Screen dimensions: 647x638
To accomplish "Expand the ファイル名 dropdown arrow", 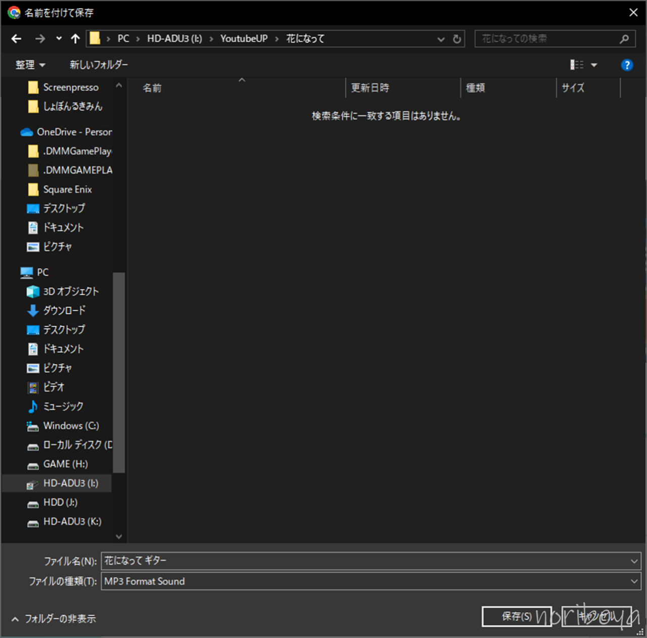I will [634, 561].
